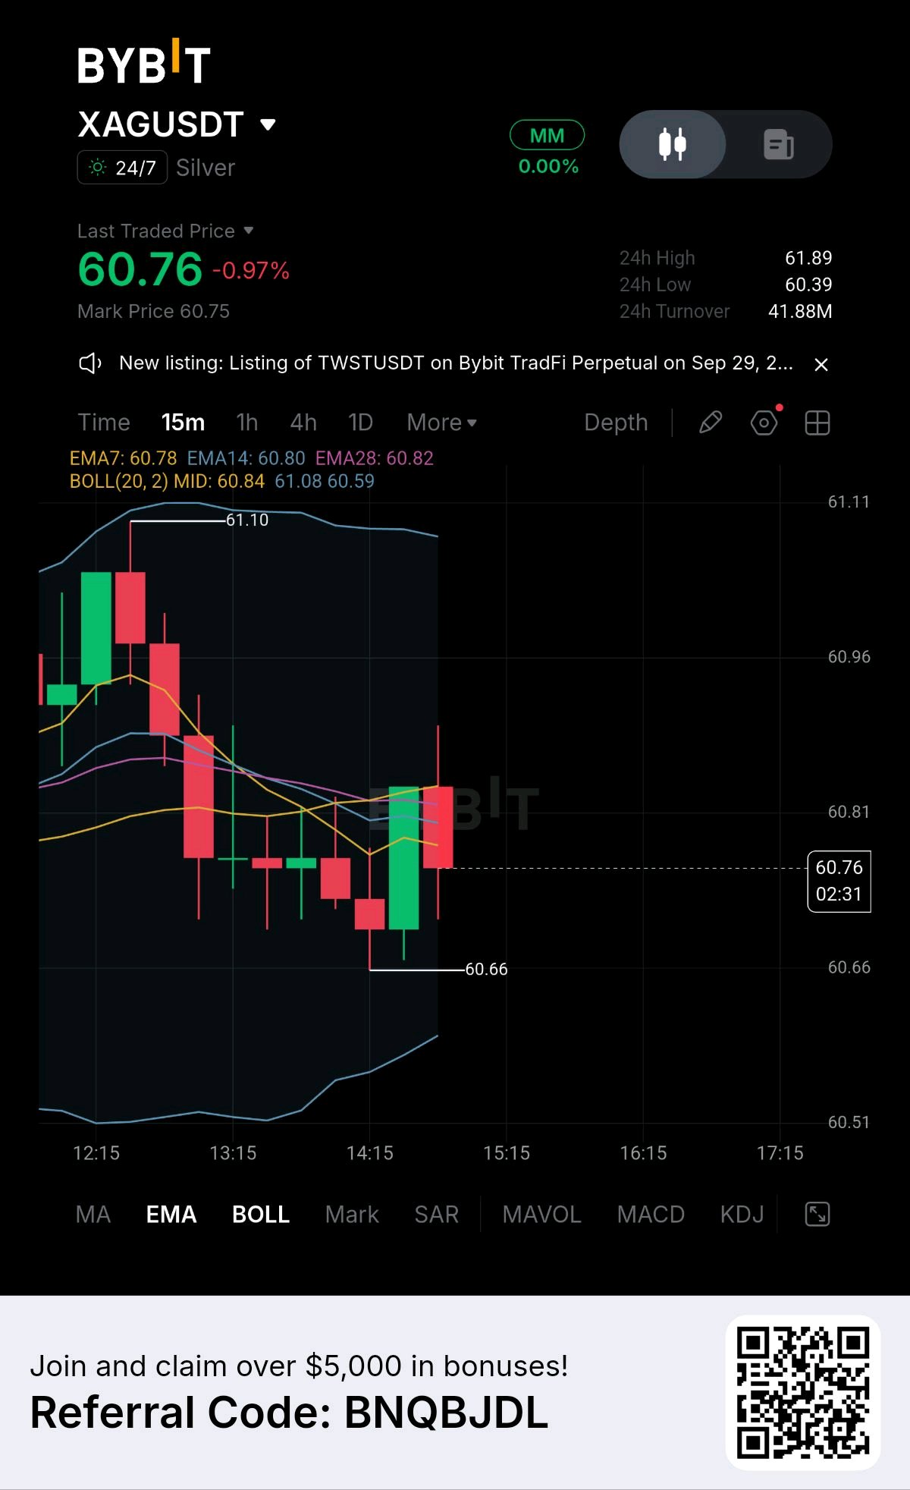The height and width of the screenshot is (1490, 910).
Task: Toggle the SAR indicator
Action: click(x=437, y=1215)
